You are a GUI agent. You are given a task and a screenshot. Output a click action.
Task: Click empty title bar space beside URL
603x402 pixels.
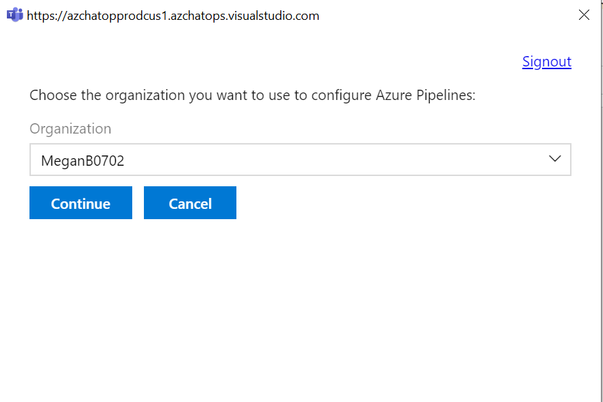click(445, 15)
